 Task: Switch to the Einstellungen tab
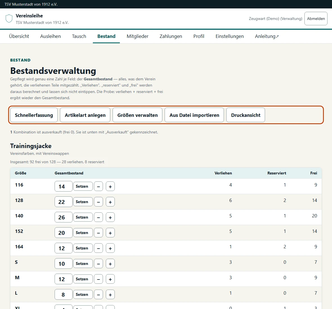pyautogui.click(x=230, y=36)
